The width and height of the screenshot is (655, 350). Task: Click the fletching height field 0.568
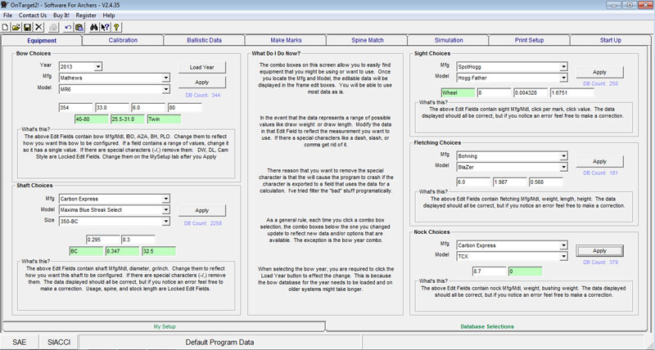tap(545, 182)
